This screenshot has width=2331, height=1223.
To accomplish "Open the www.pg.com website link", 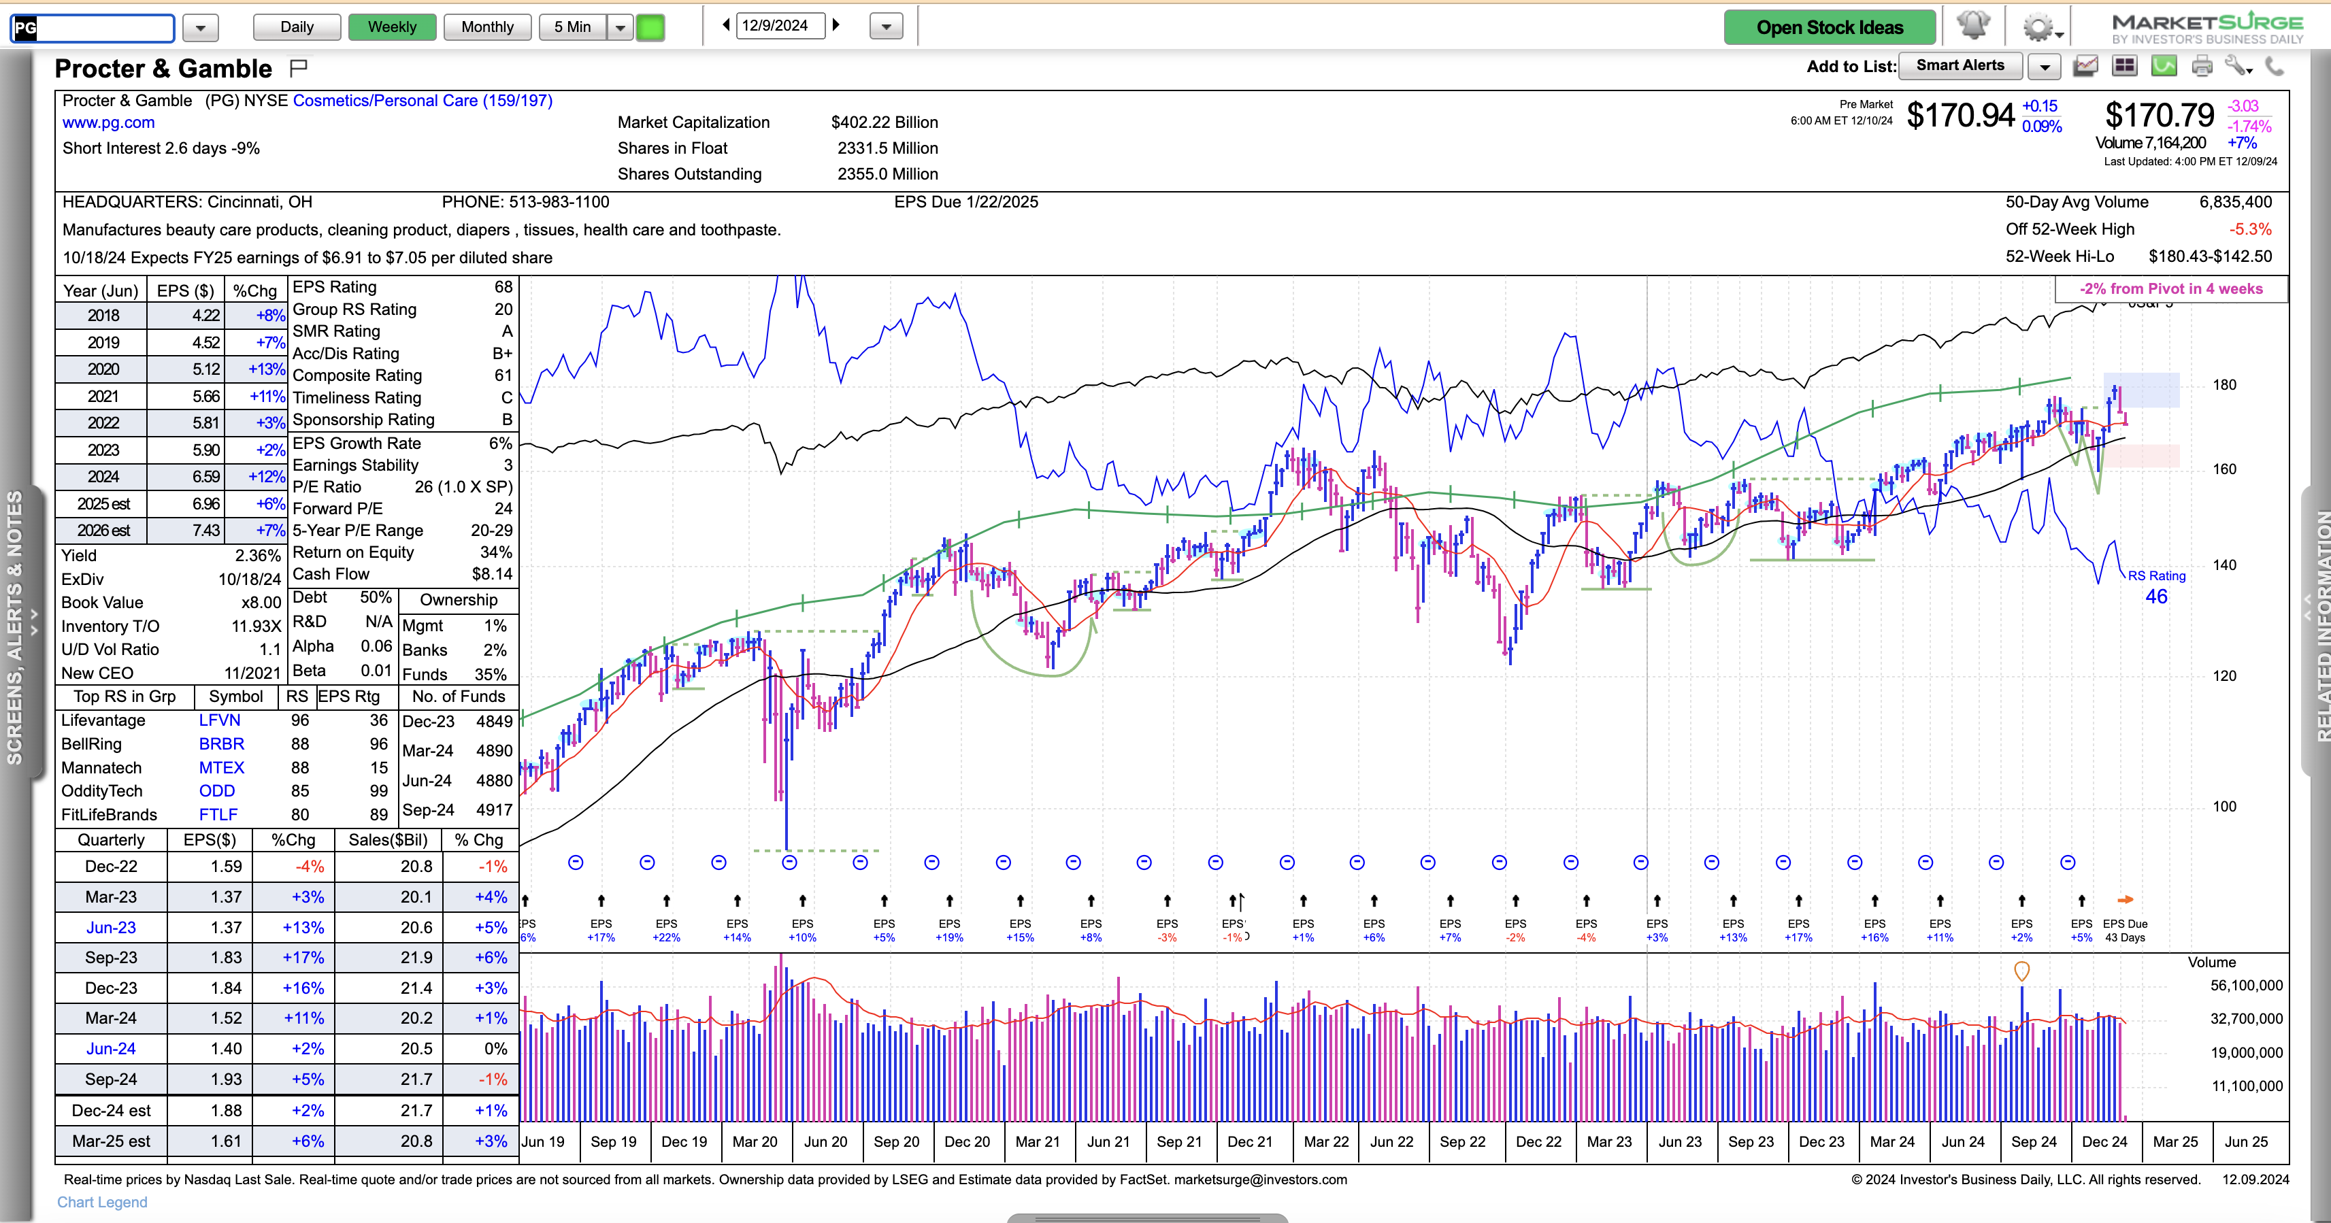I will [x=108, y=123].
